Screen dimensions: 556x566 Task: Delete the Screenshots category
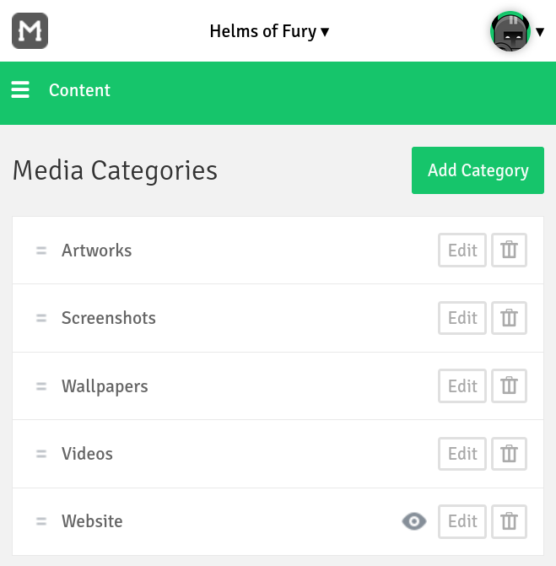[509, 318]
